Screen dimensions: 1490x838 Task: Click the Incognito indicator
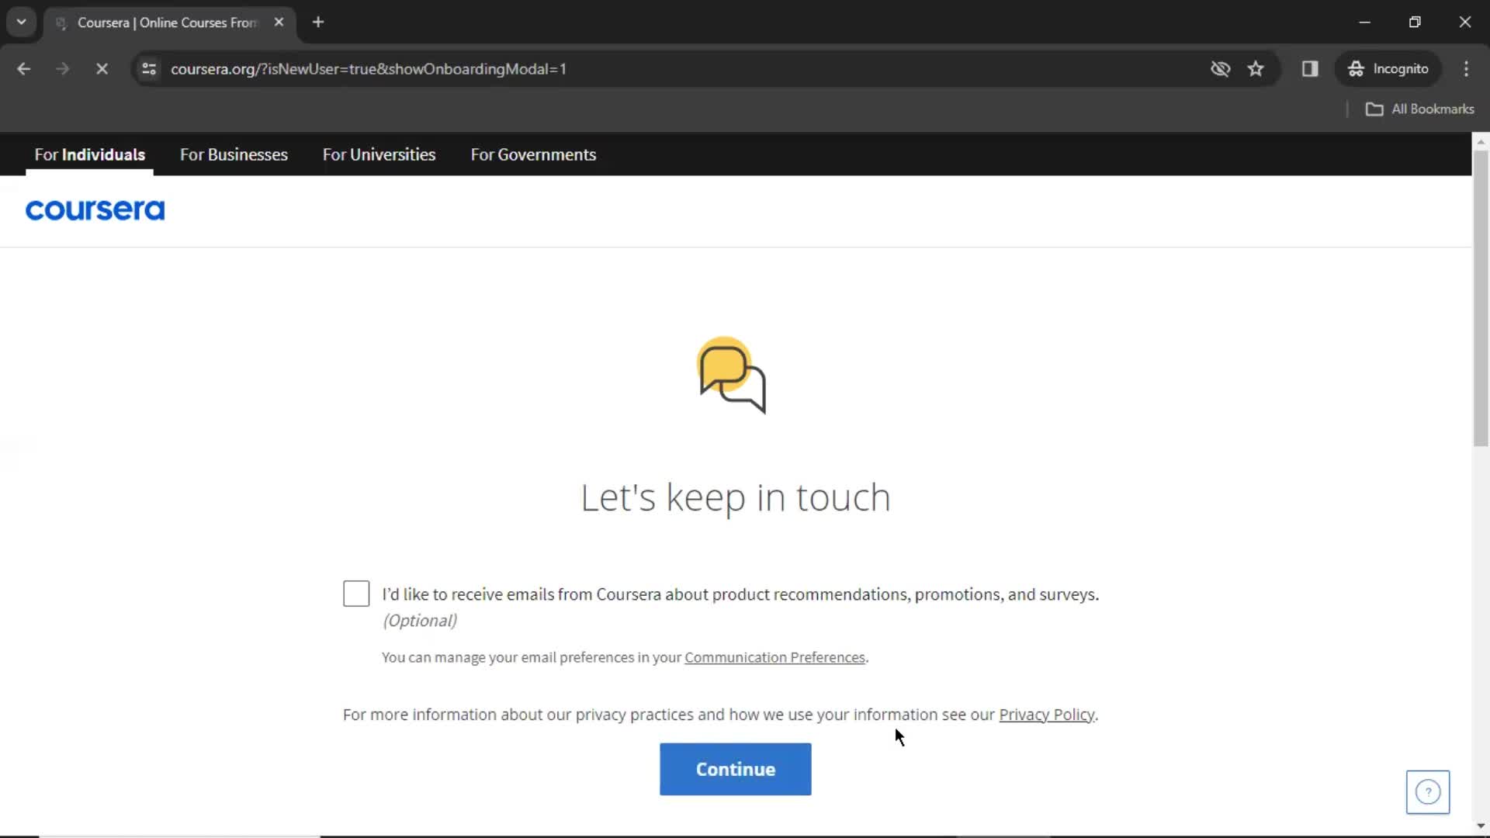coord(1388,69)
